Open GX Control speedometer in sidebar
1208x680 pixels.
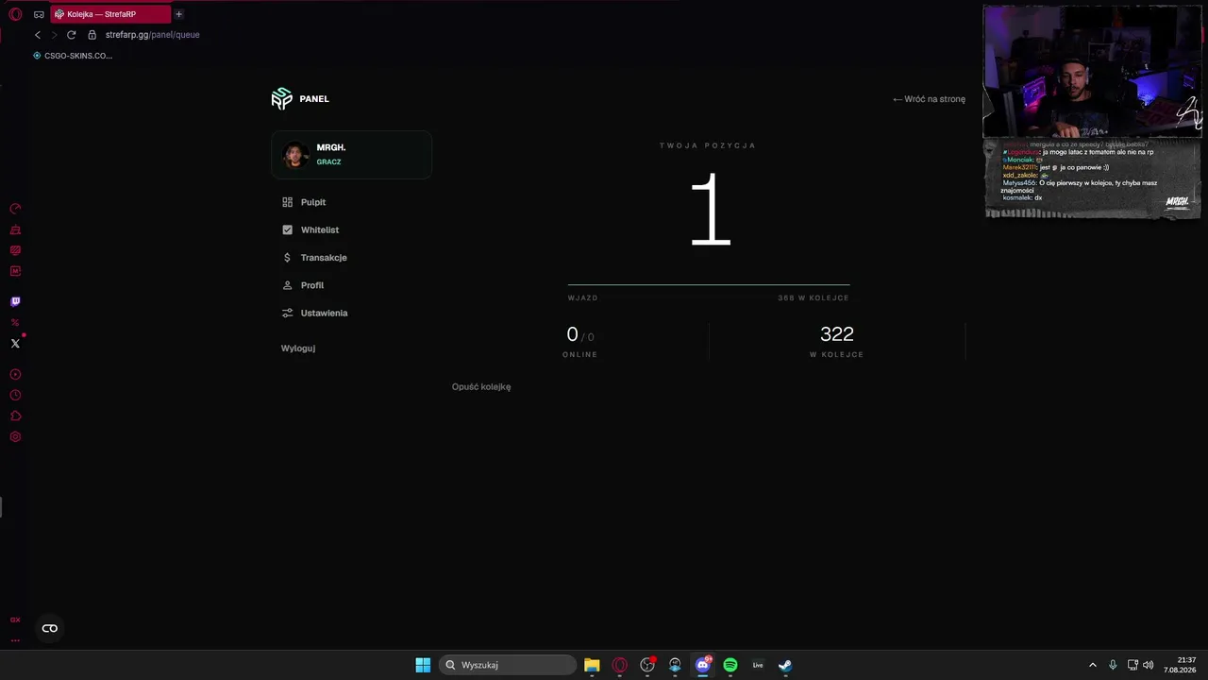click(x=15, y=209)
